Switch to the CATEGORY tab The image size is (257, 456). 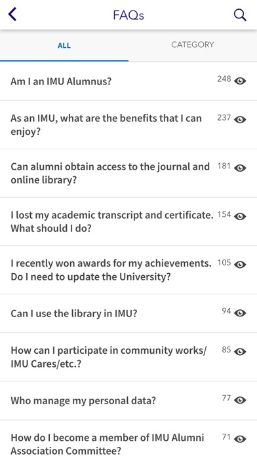click(192, 45)
